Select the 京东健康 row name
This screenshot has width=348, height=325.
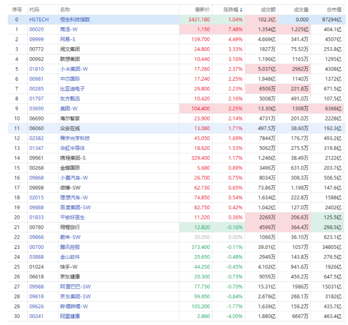click(x=70, y=277)
